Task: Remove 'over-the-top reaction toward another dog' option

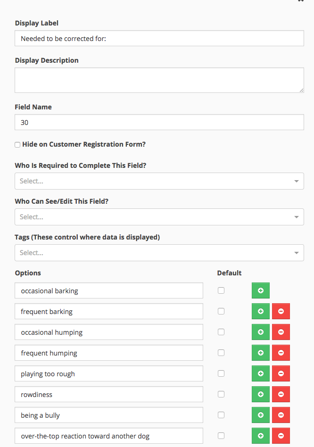Action: [281, 436]
